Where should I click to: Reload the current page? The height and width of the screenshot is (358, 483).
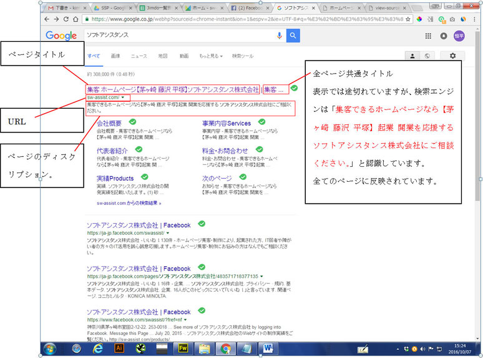click(66, 19)
